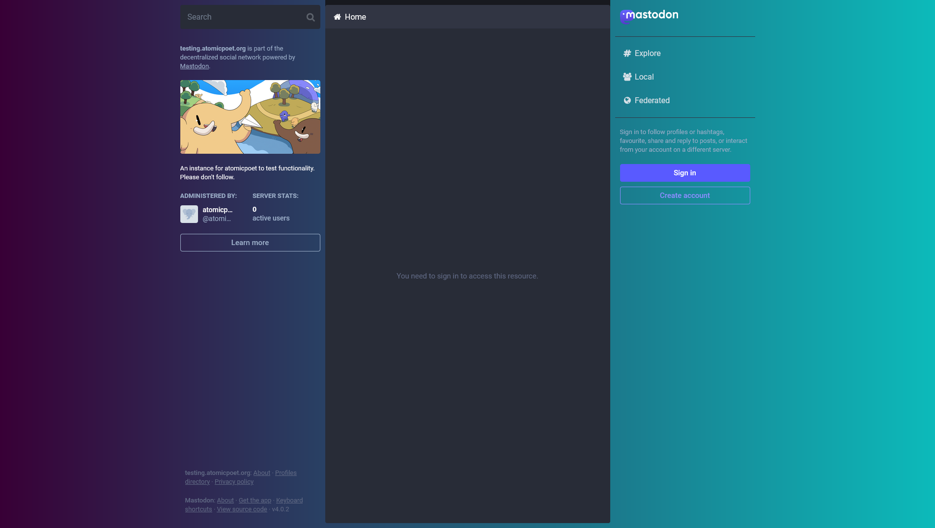The height and width of the screenshot is (528, 935).
Task: Open the atomicp… administrator account name
Action: coord(218,210)
